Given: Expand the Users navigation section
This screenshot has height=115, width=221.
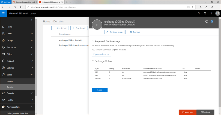Looking at the screenshot, I should pyautogui.click(x=17, y=34).
